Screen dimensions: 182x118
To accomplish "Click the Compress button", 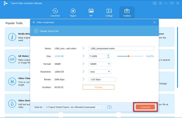I will coord(145,107).
